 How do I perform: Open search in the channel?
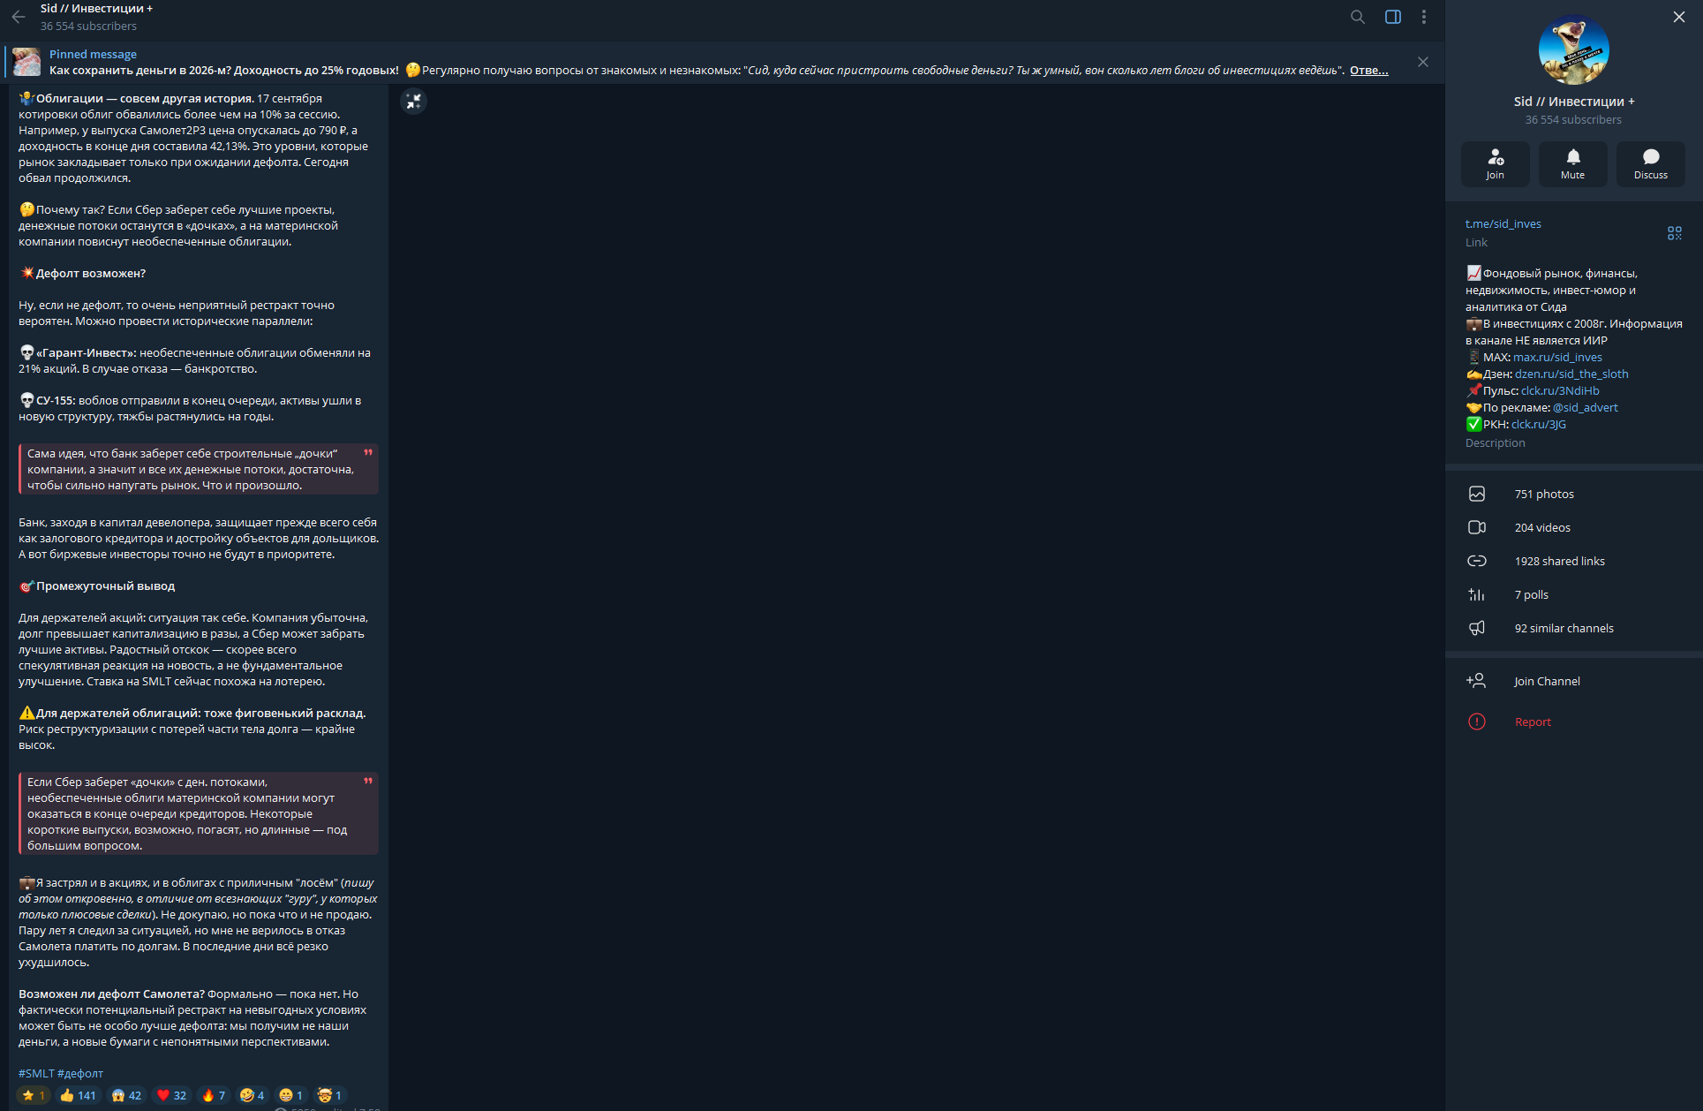point(1358,17)
